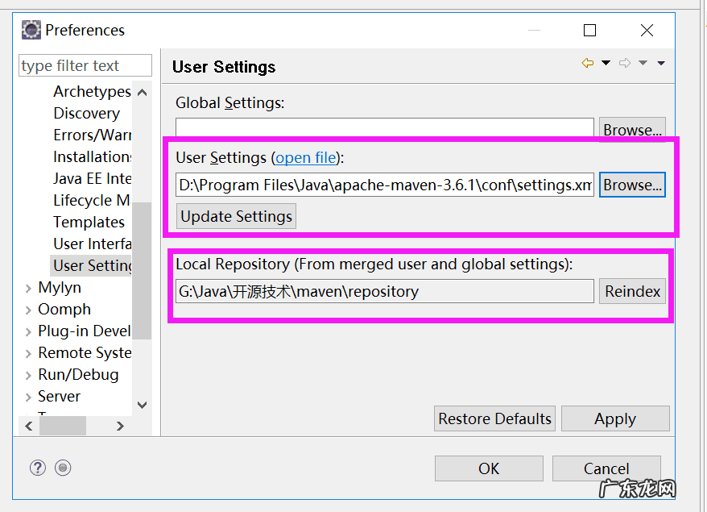707x512 pixels.
Task: Open the back history dropdown arrow
Action: tap(606, 64)
